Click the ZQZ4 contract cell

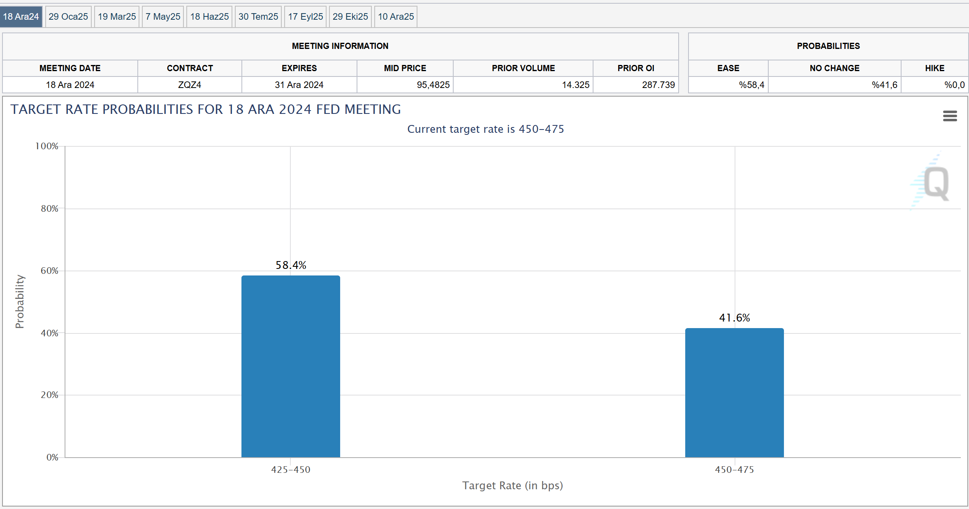pos(190,85)
